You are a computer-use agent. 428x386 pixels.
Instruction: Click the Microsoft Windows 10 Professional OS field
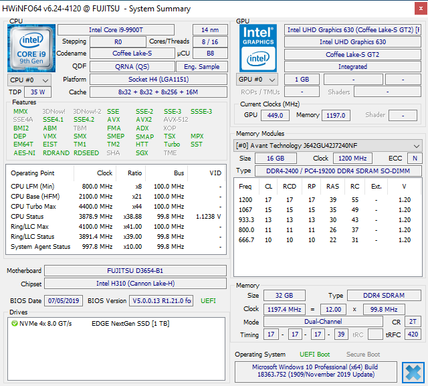click(x=316, y=371)
